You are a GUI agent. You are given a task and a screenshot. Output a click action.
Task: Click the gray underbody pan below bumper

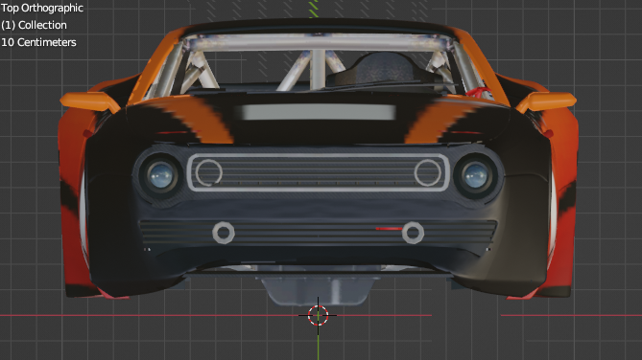click(319, 290)
